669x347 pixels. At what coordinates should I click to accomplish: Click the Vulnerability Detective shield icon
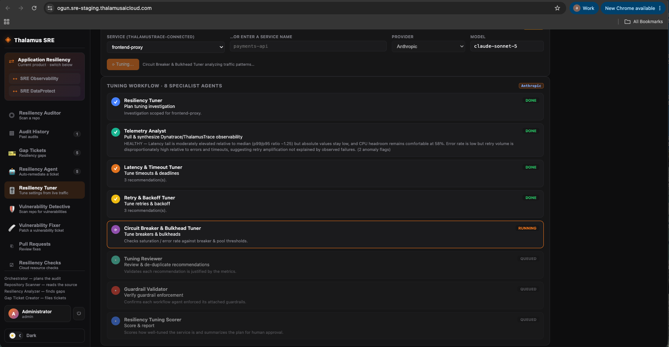12,209
